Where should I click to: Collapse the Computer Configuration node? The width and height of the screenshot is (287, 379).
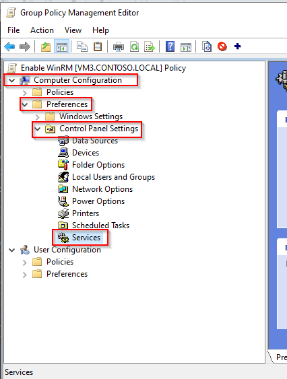(12, 80)
